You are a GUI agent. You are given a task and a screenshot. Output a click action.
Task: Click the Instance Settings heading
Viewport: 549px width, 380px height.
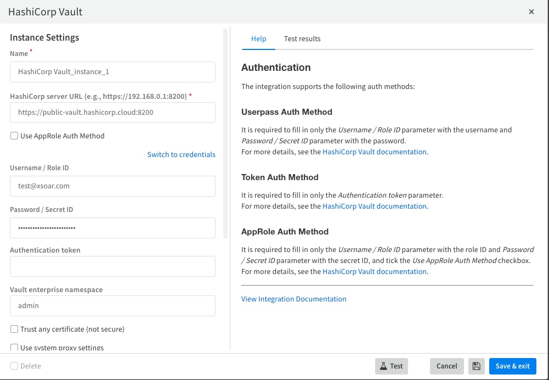[44, 37]
